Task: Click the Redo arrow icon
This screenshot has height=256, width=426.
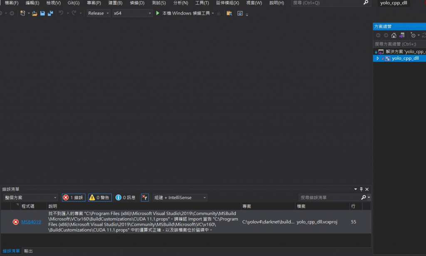Action: point(74,13)
